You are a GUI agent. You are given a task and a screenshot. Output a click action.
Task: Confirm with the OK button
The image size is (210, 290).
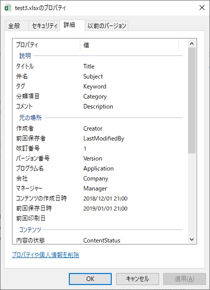point(90,279)
